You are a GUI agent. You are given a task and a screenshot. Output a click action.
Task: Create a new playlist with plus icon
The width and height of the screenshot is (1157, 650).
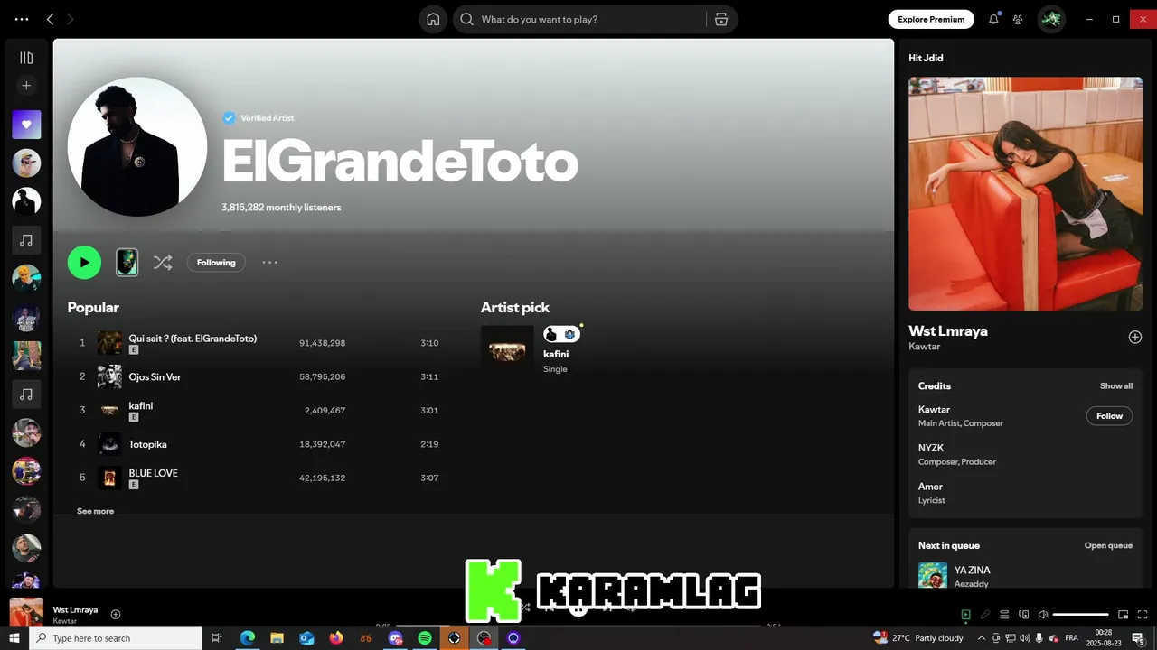(26, 86)
